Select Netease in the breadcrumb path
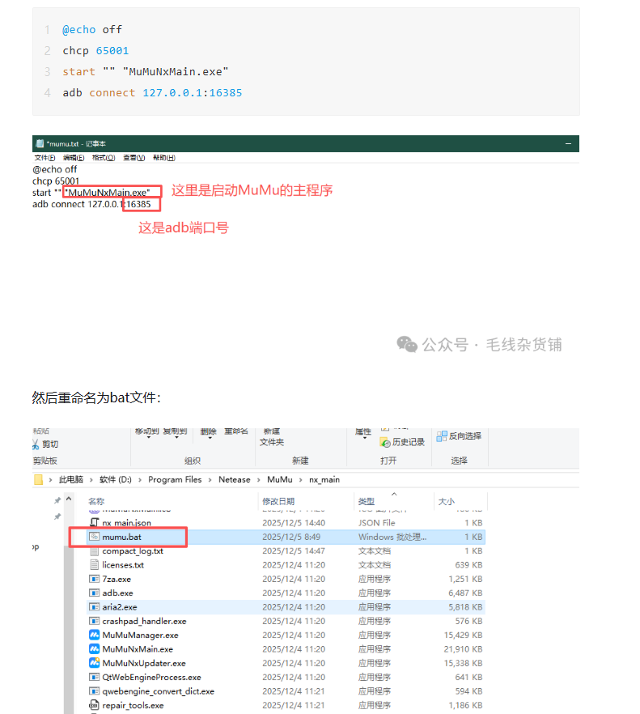 click(235, 479)
